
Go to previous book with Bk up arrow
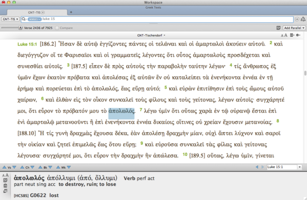(40, 167)
